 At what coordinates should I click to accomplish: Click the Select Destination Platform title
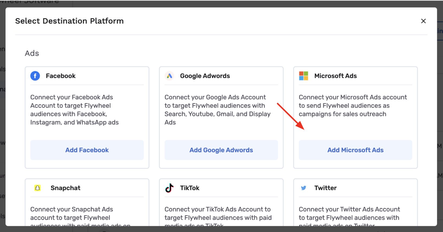[x=70, y=21]
